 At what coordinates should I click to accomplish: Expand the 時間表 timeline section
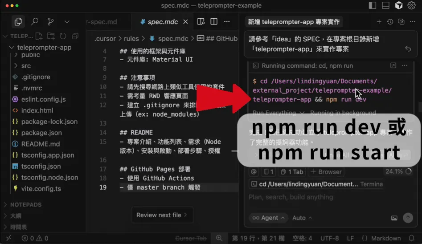pos(18,227)
